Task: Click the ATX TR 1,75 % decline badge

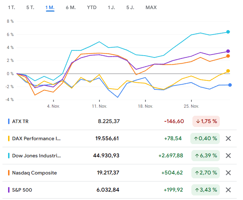Action: click(206, 121)
